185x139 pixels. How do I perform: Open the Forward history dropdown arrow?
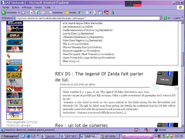[27, 12]
